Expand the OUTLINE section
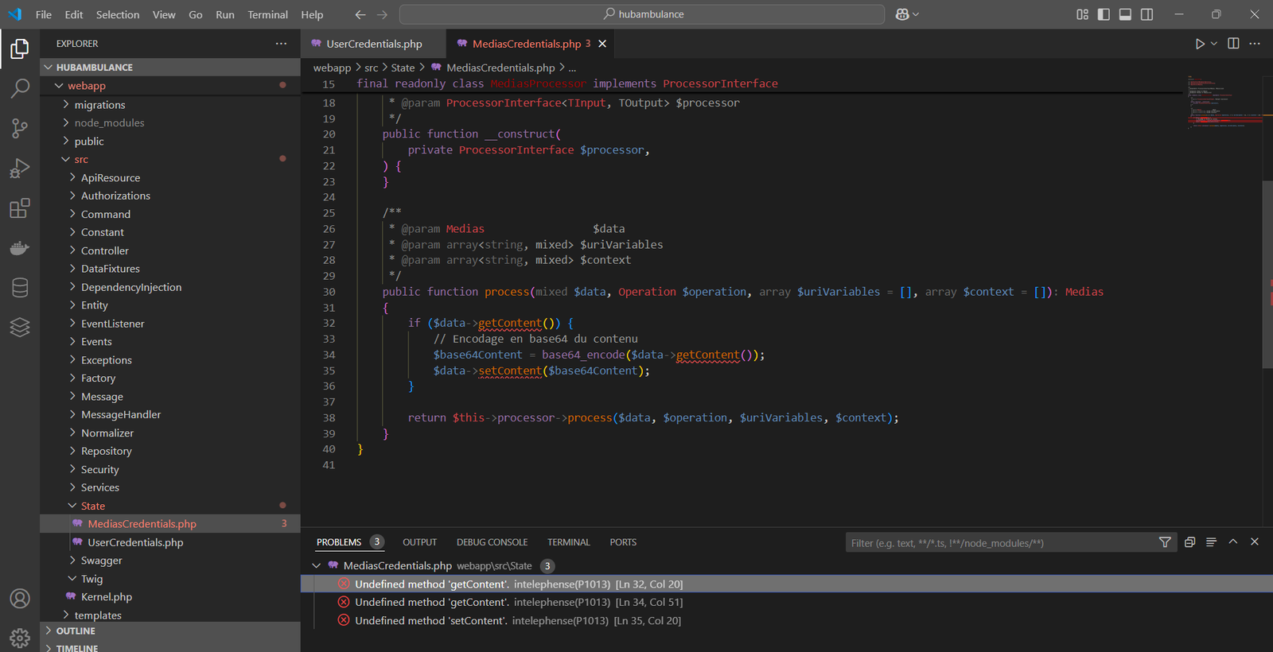This screenshot has height=652, width=1273. [x=76, y=631]
